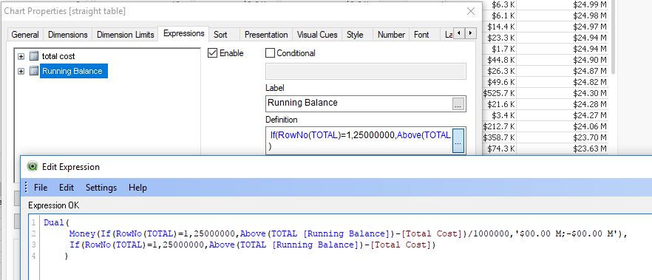Open the Visual Cues tab
Viewport: 652px width, 280px height.
click(x=317, y=35)
